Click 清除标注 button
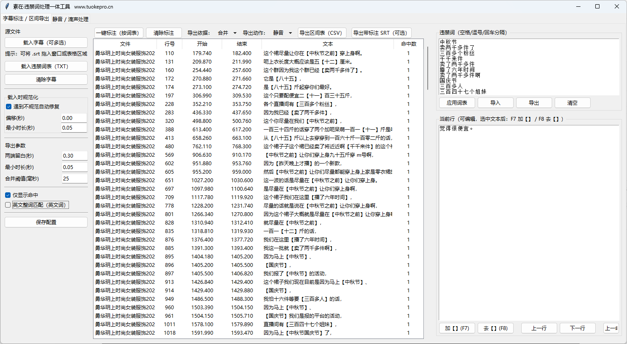The width and height of the screenshot is (627, 344). (x=164, y=33)
